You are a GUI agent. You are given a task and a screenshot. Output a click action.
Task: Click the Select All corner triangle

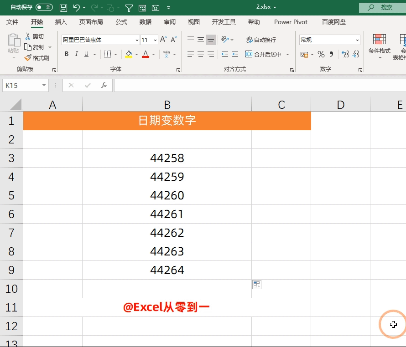pos(16,105)
